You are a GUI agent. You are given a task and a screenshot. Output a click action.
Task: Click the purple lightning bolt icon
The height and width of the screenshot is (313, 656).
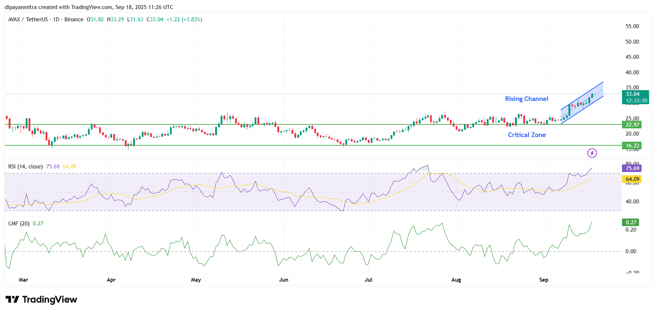coord(592,153)
